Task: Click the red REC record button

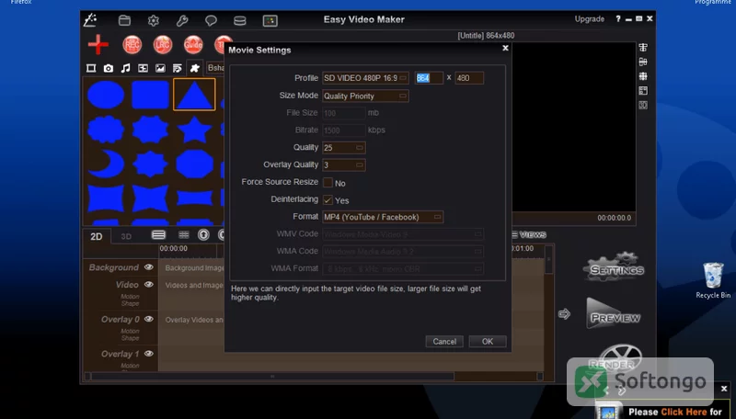Action: [x=132, y=44]
